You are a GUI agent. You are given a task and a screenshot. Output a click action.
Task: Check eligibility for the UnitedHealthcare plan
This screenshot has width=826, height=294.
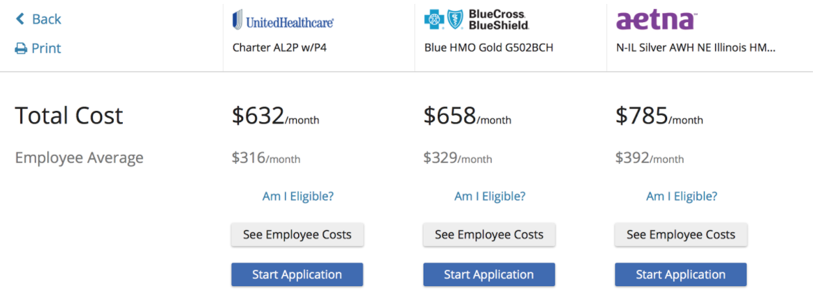pos(298,196)
